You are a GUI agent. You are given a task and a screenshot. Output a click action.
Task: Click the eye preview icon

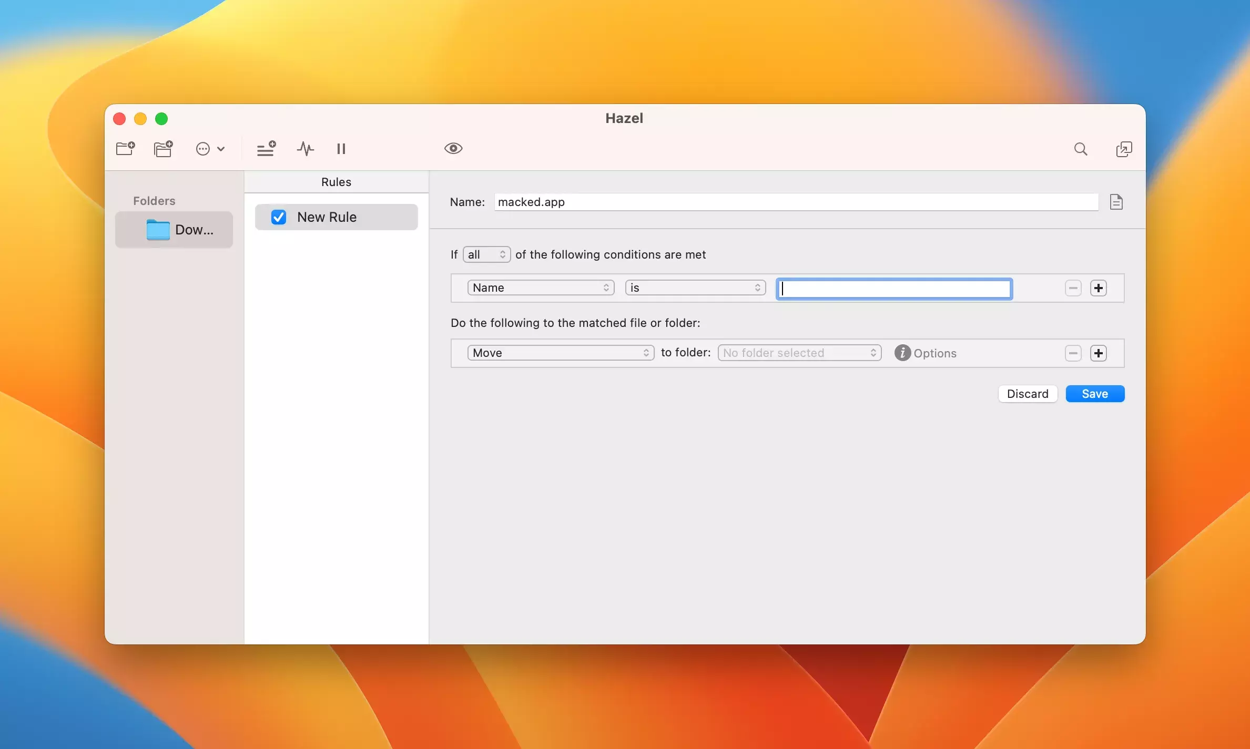(453, 148)
